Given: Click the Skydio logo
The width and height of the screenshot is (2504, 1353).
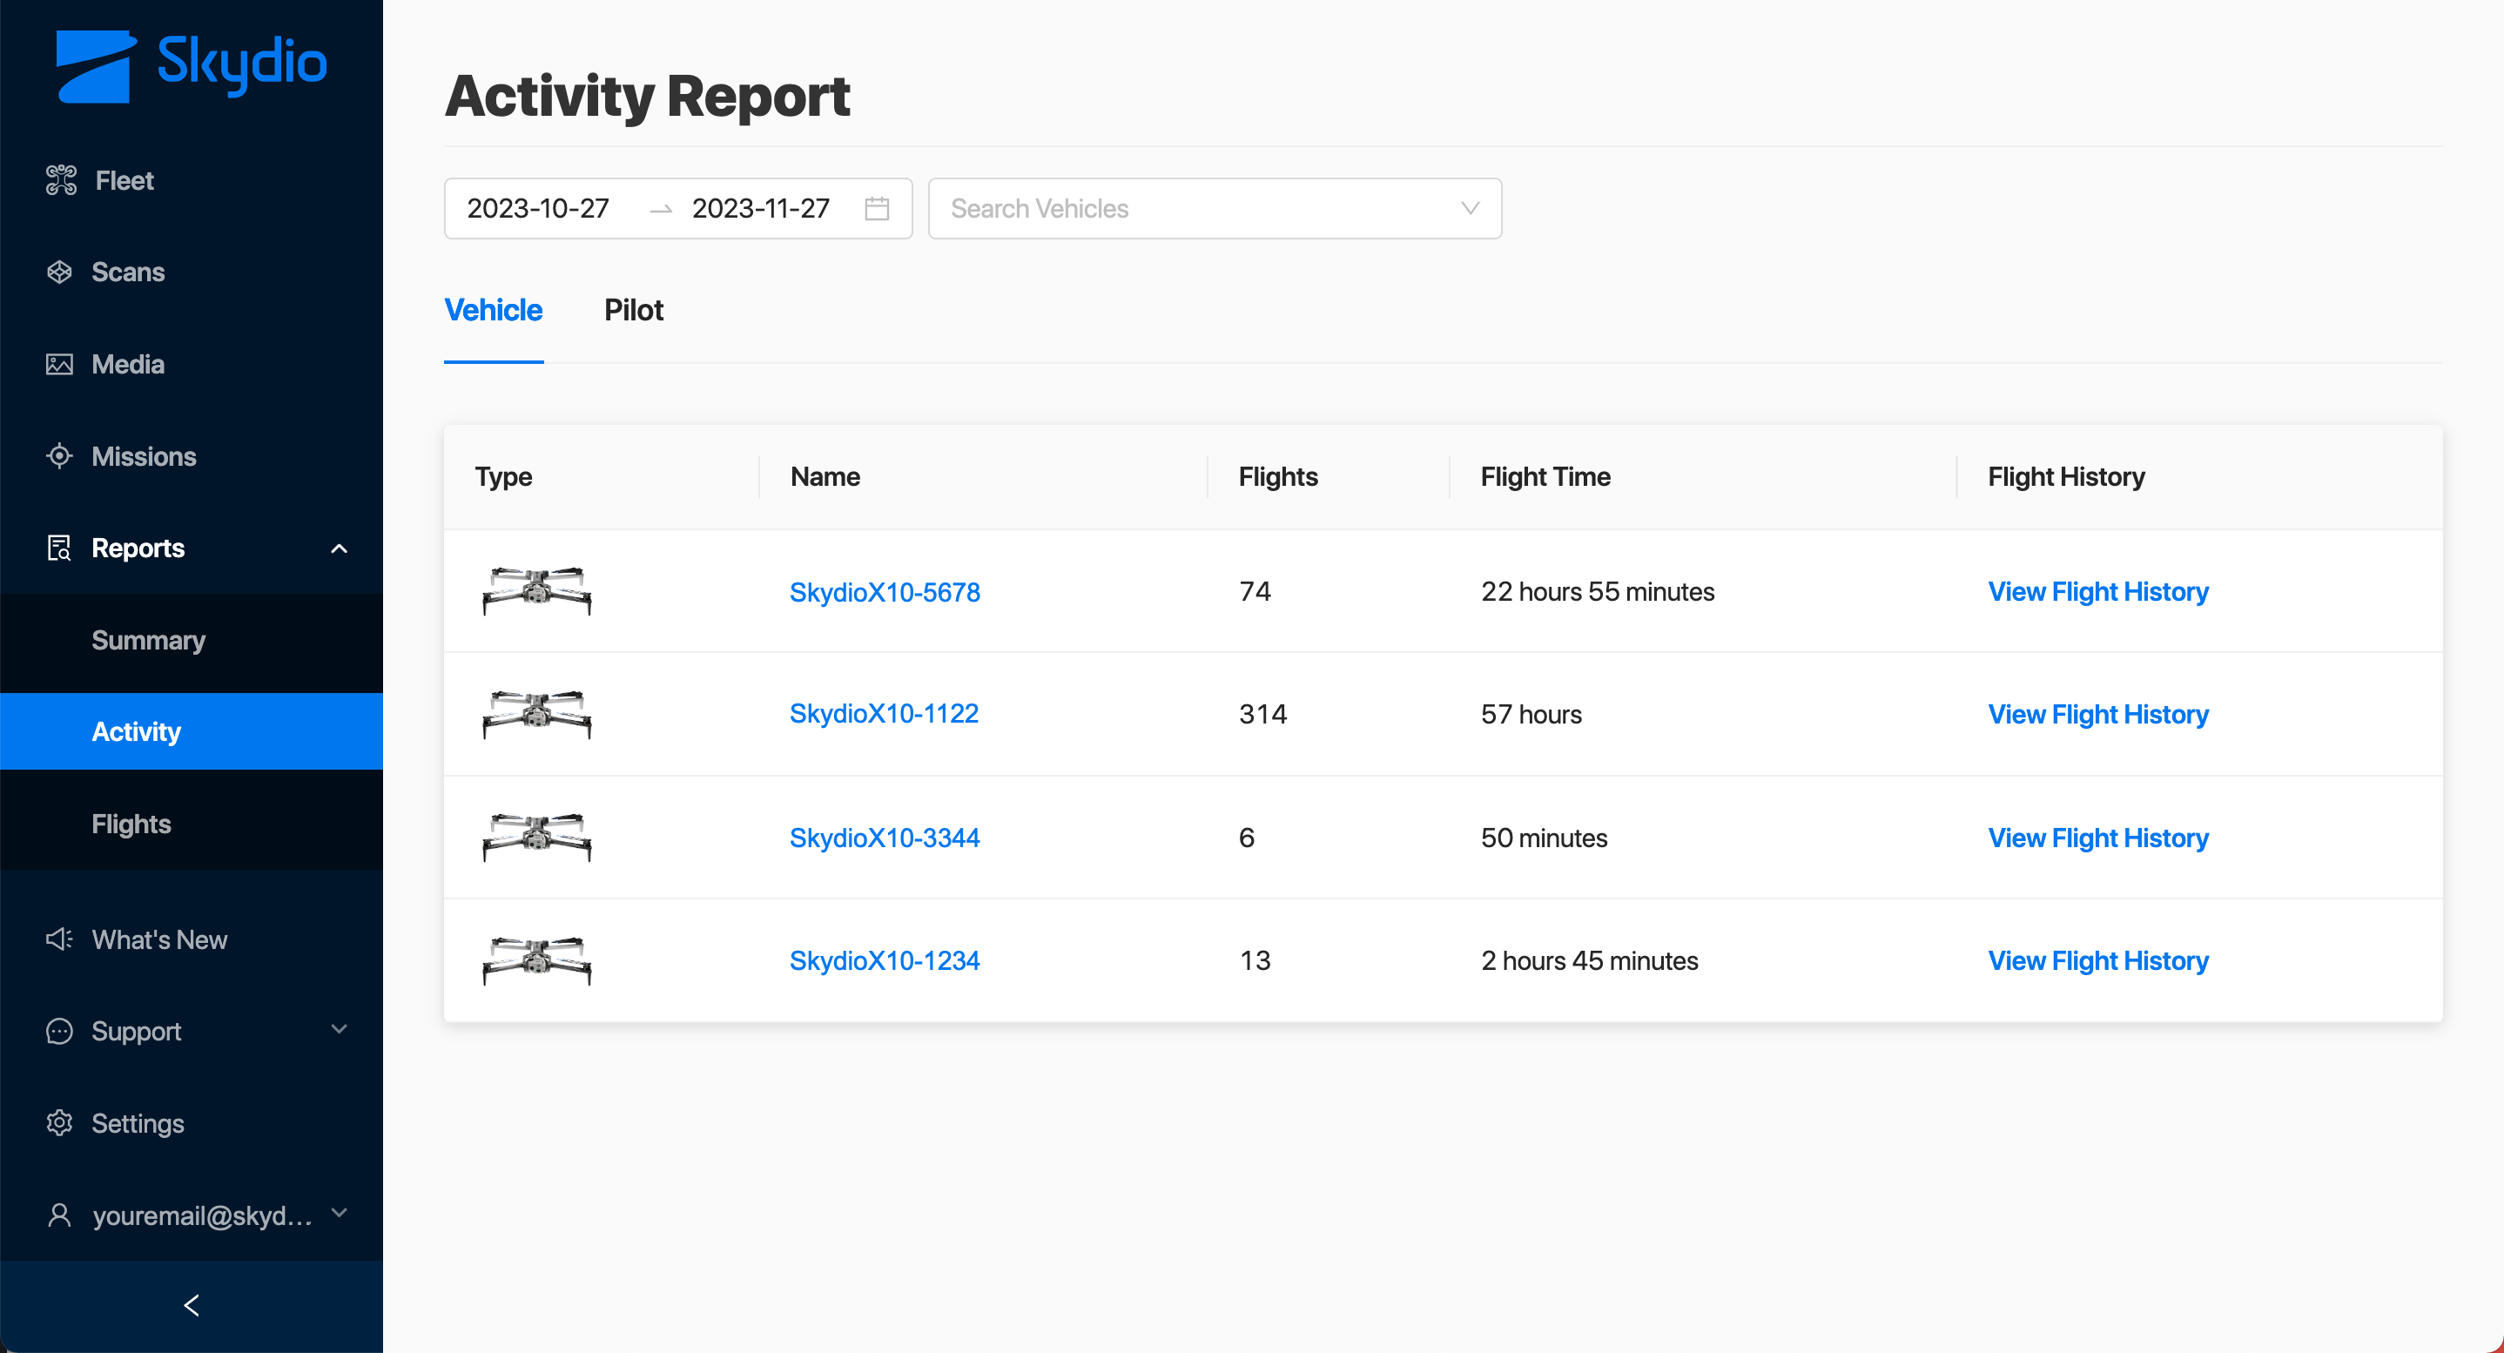Looking at the screenshot, I should (x=192, y=65).
